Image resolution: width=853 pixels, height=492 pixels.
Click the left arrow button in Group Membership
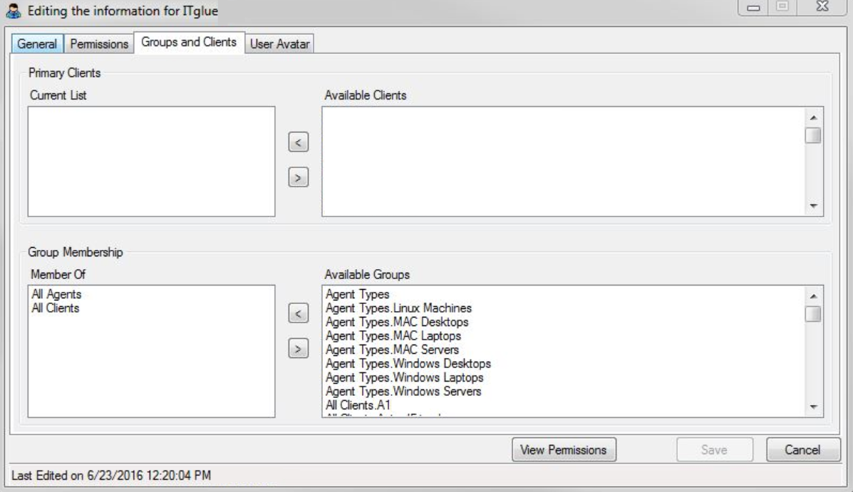coord(299,313)
